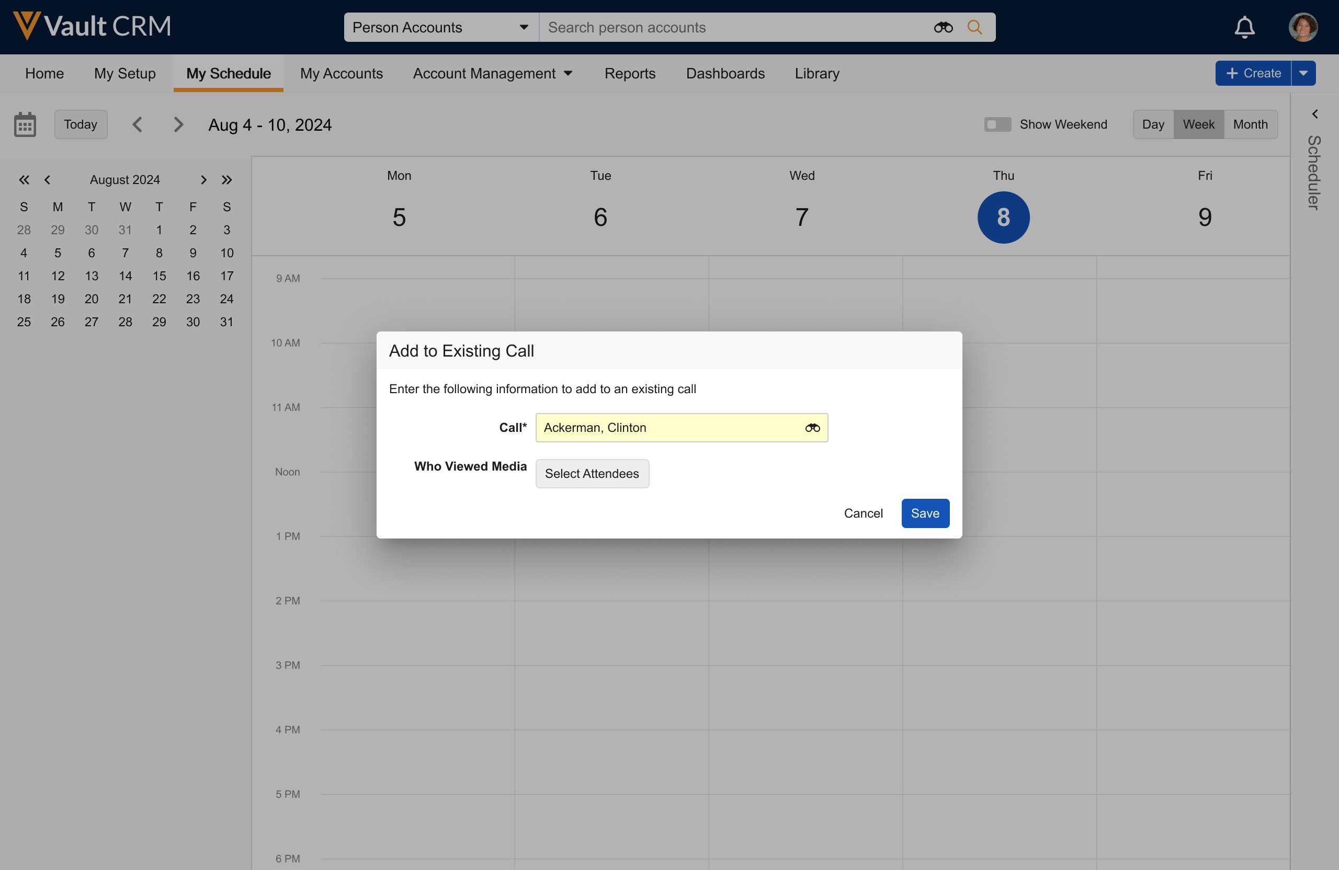The image size is (1339, 870).
Task: Switch to Month view
Action: click(1250, 124)
